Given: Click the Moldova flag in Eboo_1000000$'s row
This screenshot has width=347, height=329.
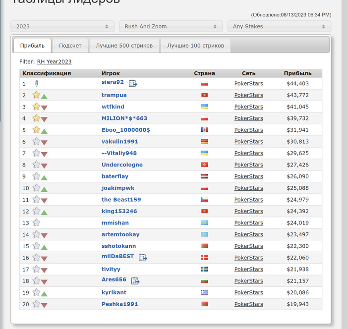Looking at the screenshot, I should coord(204,130).
